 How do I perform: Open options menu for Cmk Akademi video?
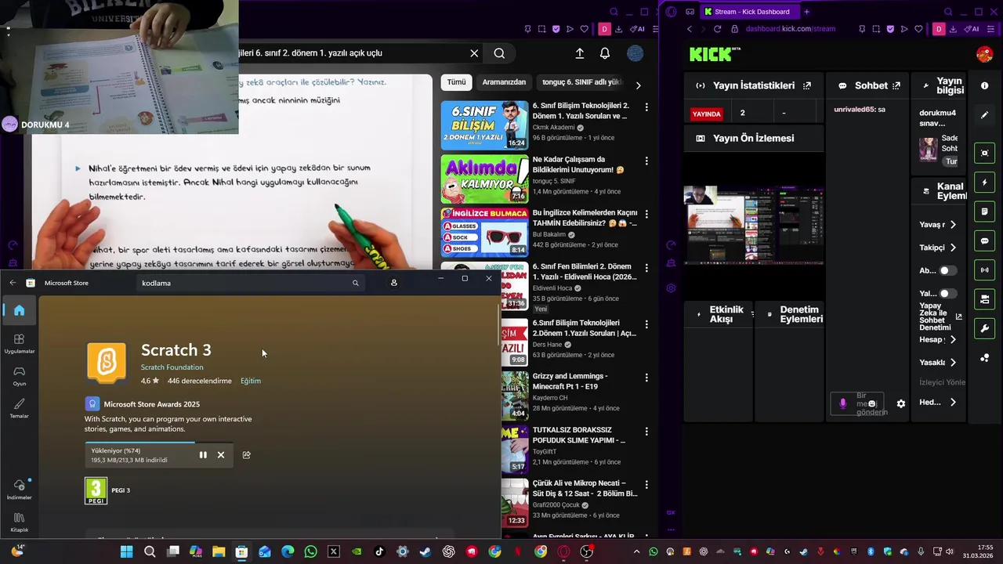646,107
